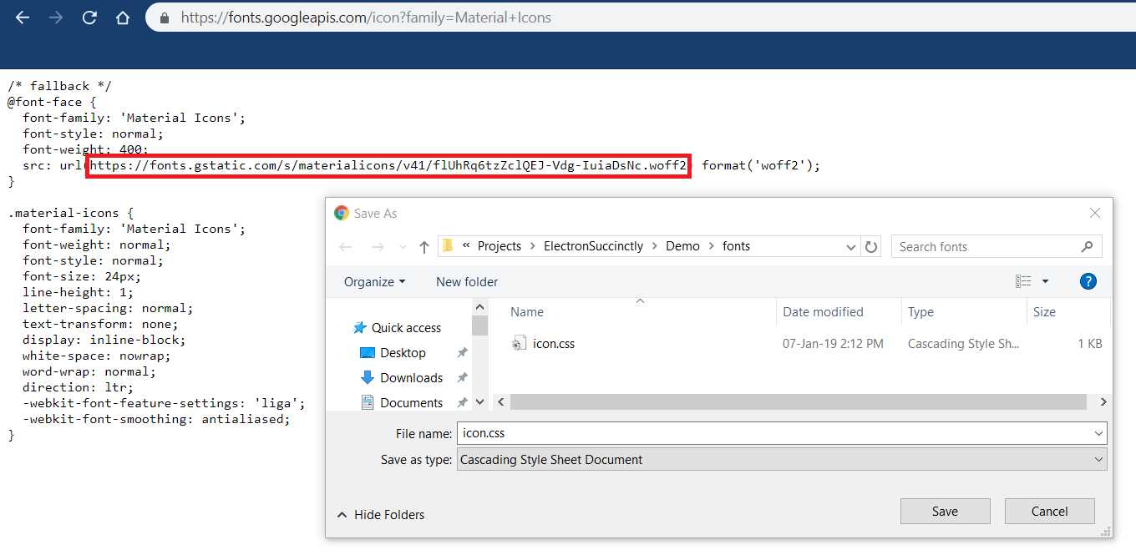
Task: Select Projects in the path breadcrumb
Action: 500,246
